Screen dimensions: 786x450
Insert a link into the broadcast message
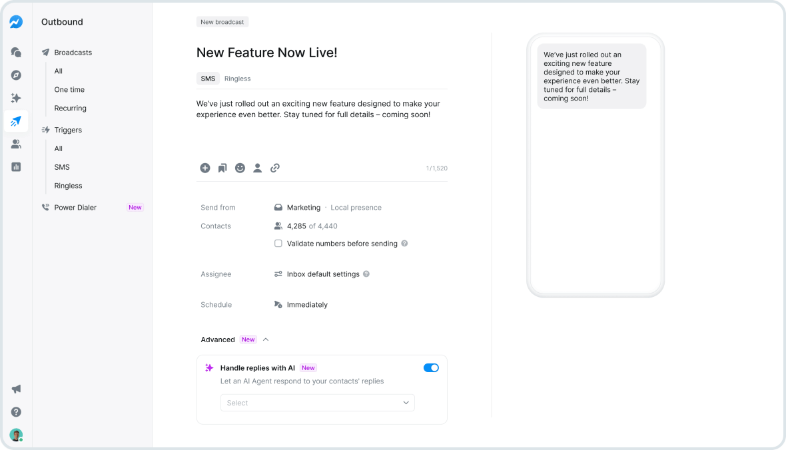(275, 168)
